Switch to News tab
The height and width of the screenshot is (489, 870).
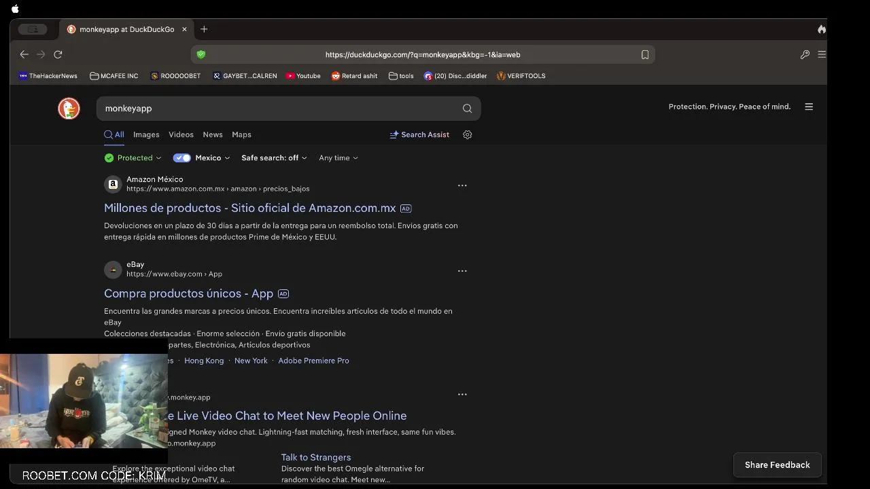(x=213, y=134)
